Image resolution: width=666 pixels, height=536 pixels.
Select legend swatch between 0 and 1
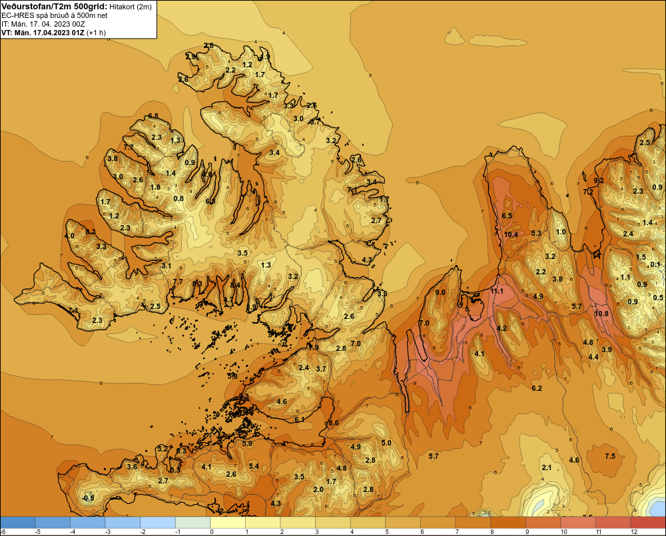[228, 522]
